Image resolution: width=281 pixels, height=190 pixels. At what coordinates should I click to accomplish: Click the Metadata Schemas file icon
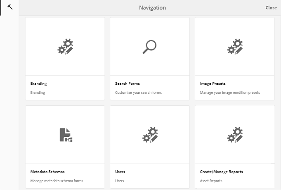coord(65,135)
